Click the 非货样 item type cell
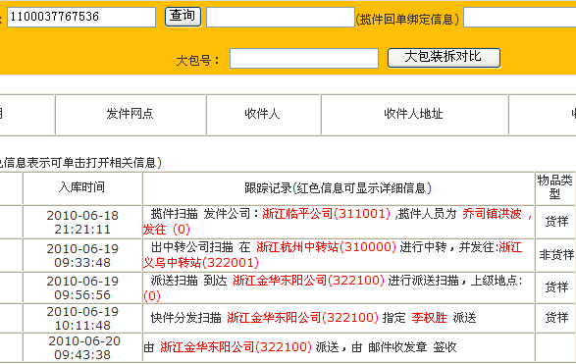576x364 pixels. coord(556,254)
